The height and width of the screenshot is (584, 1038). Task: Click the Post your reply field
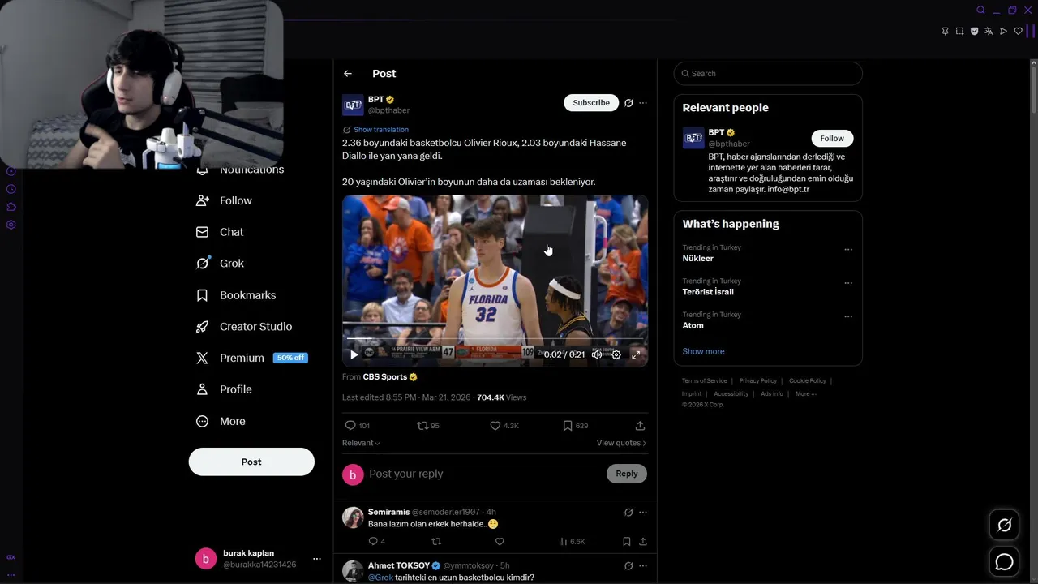[485, 474]
